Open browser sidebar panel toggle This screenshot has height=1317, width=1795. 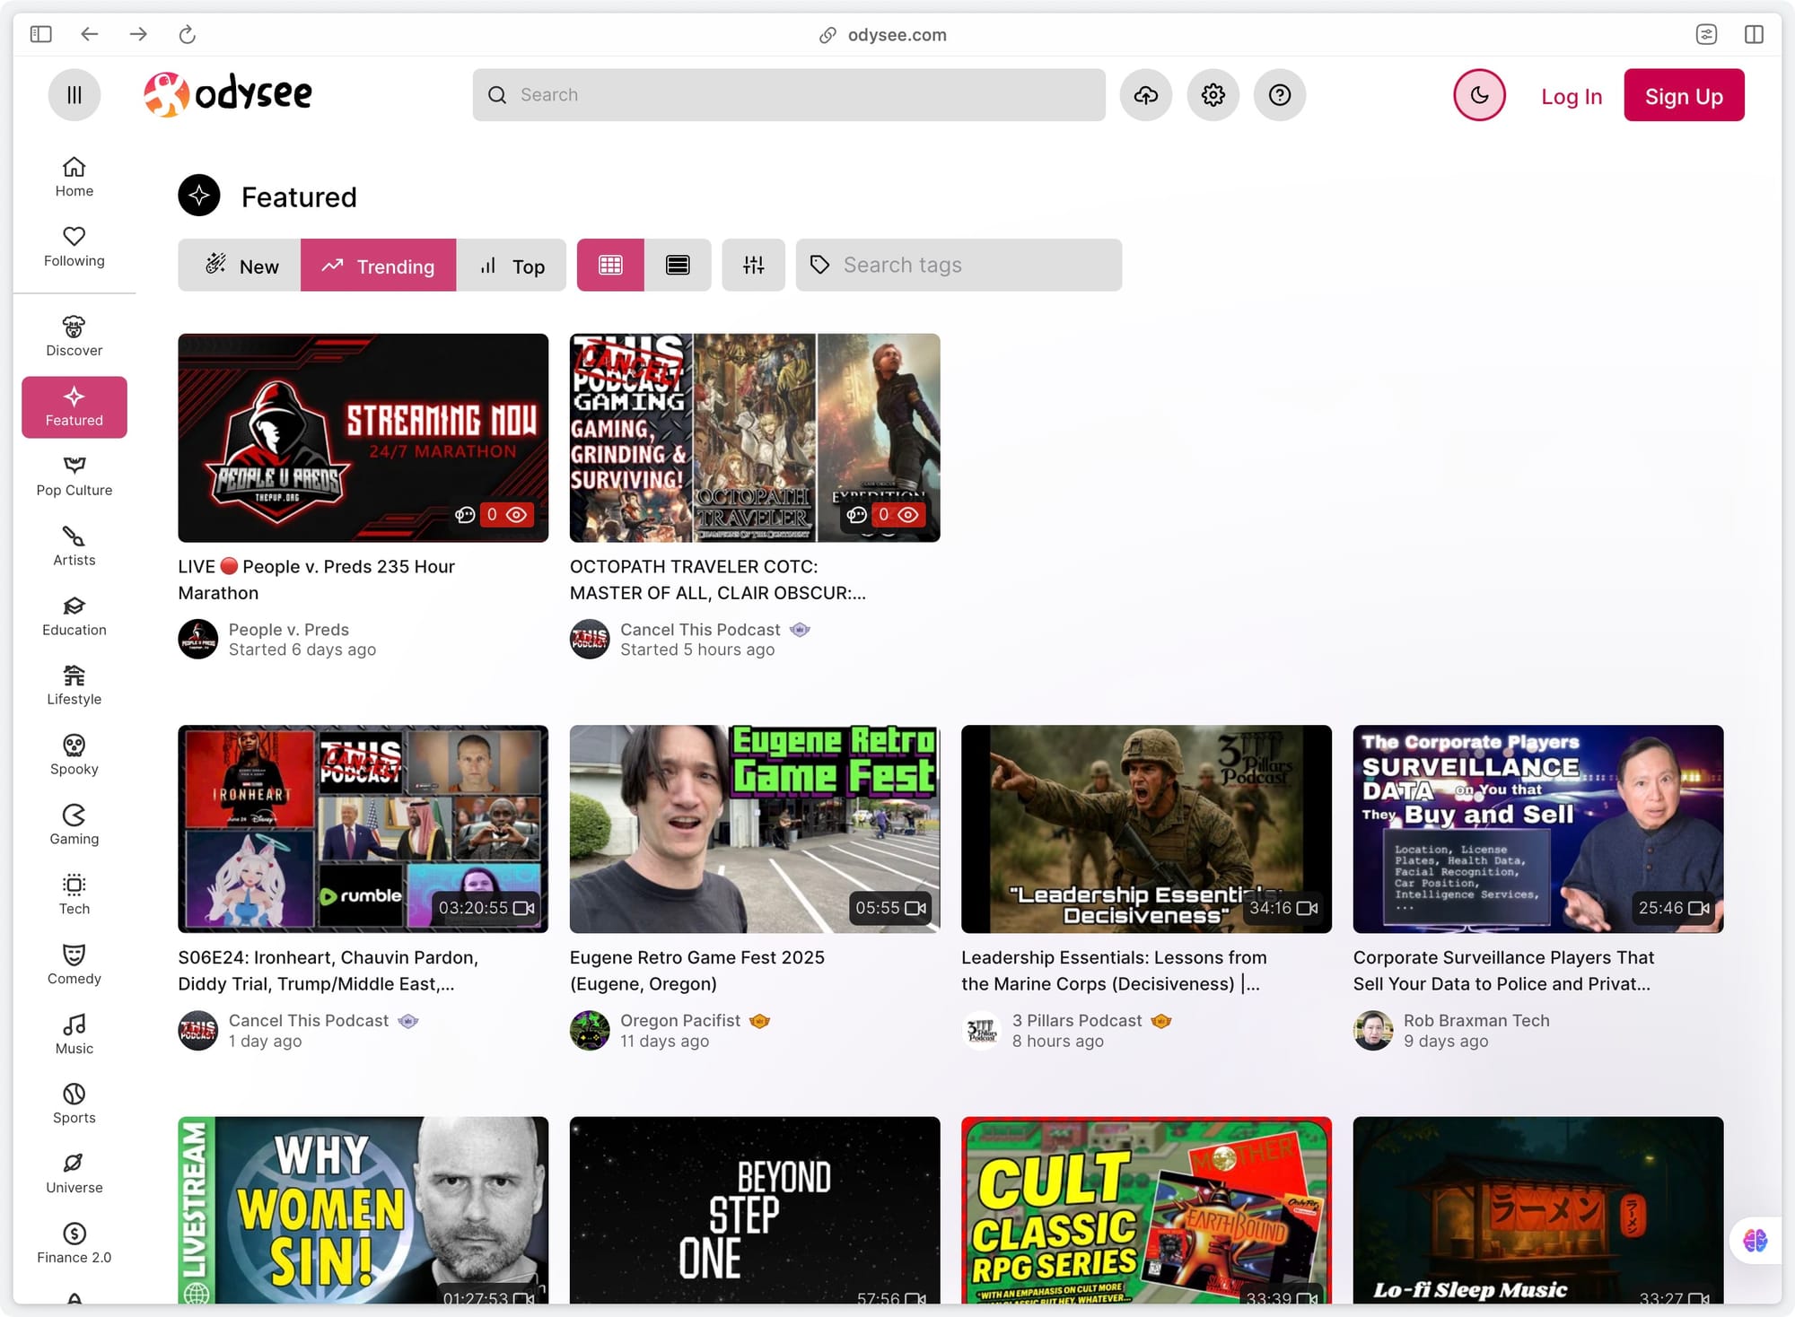pos(40,34)
